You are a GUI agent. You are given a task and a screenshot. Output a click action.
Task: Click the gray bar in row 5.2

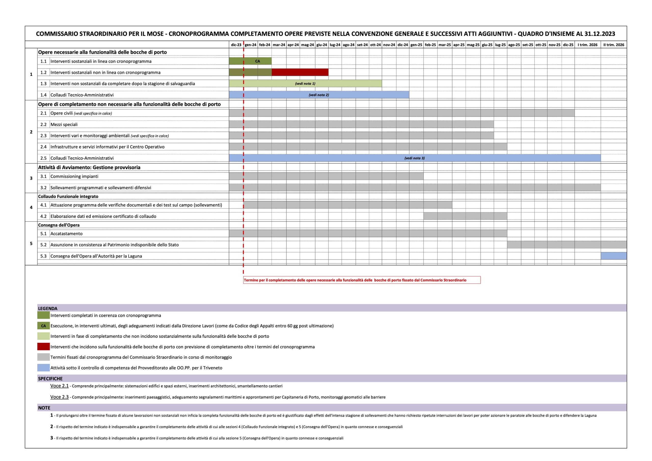(567, 245)
